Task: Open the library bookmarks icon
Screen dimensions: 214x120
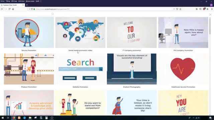Action: tap(197, 9)
